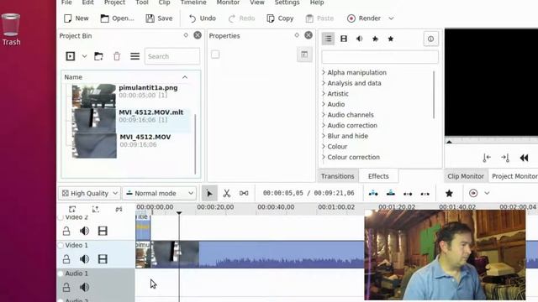Switch to the Transitions tab
Screen dimensions: 538x302
coord(337,176)
